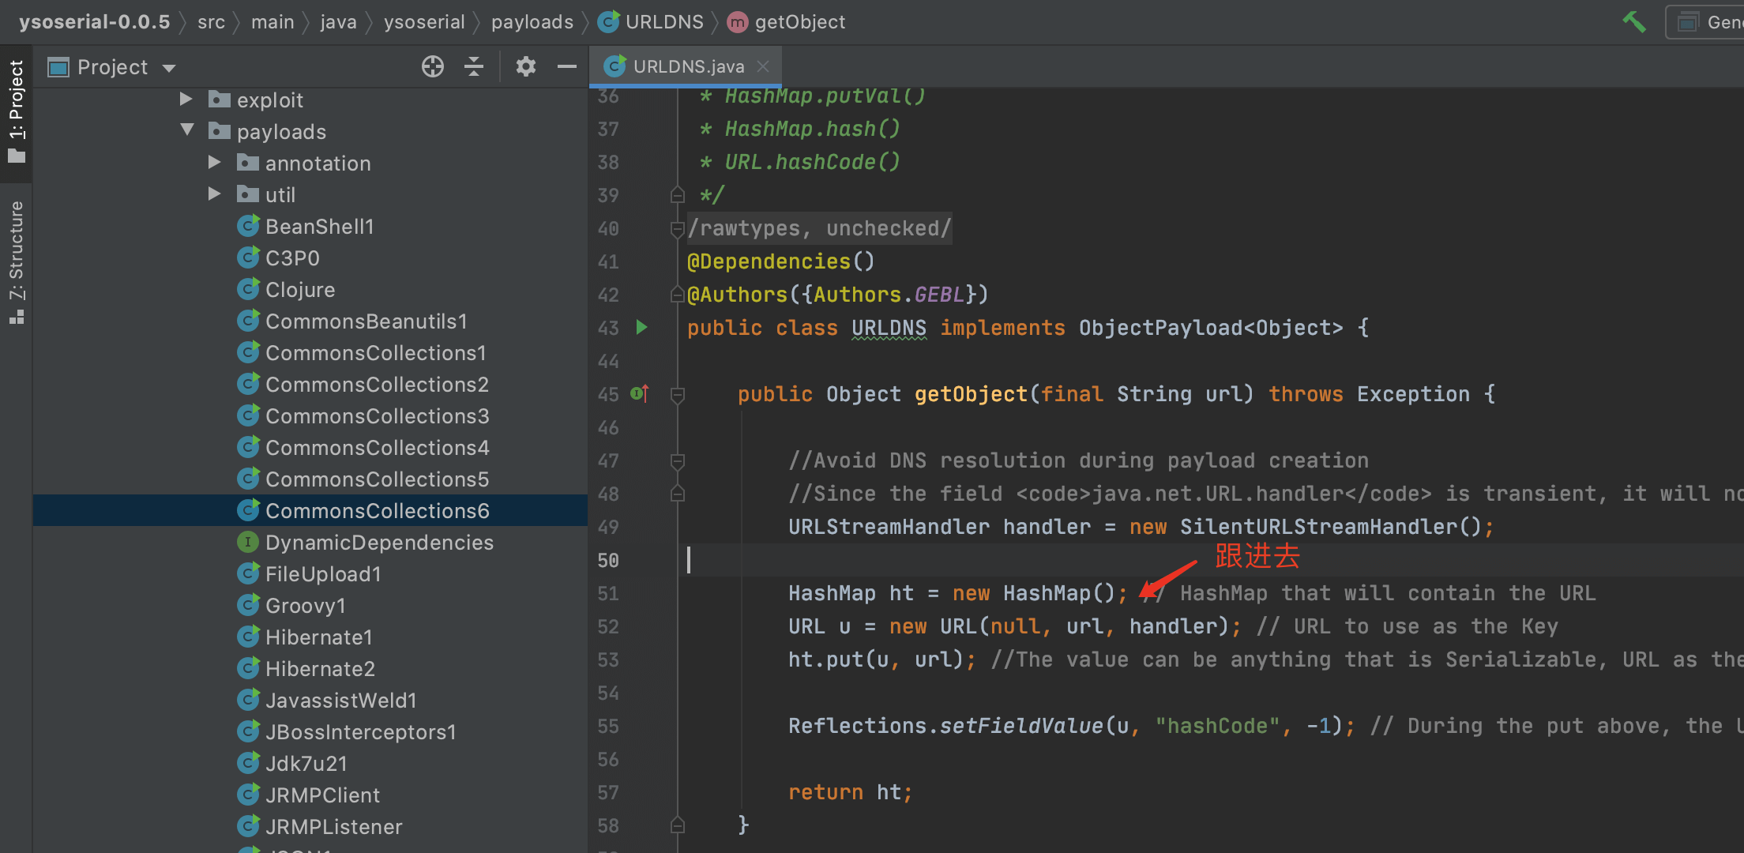This screenshot has height=853, width=1744.
Task: Click SilentURLStreamHandler on line 49
Action: click(1318, 527)
